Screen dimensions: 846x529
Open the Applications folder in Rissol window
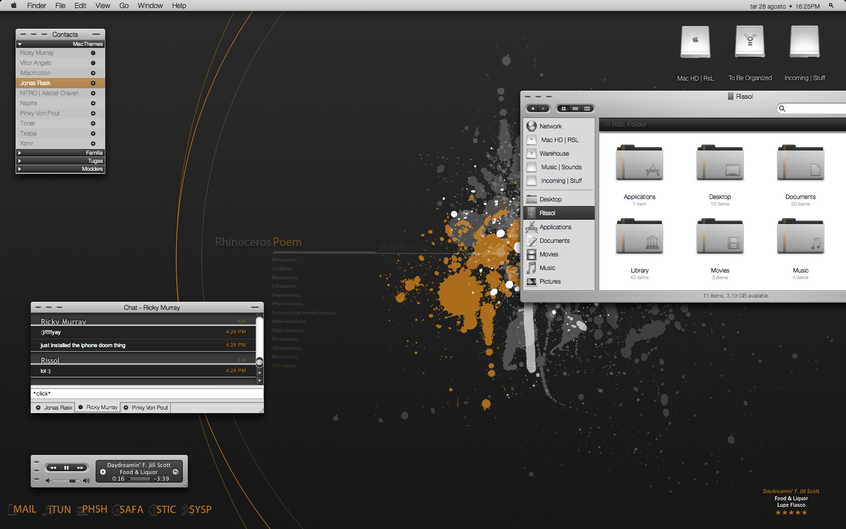[x=640, y=163]
